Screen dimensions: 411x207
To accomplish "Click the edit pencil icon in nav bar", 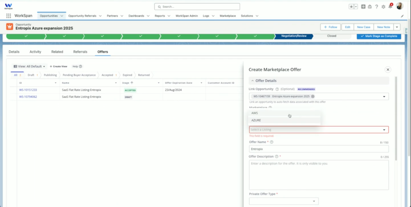I will pyautogui.click(x=402, y=16).
